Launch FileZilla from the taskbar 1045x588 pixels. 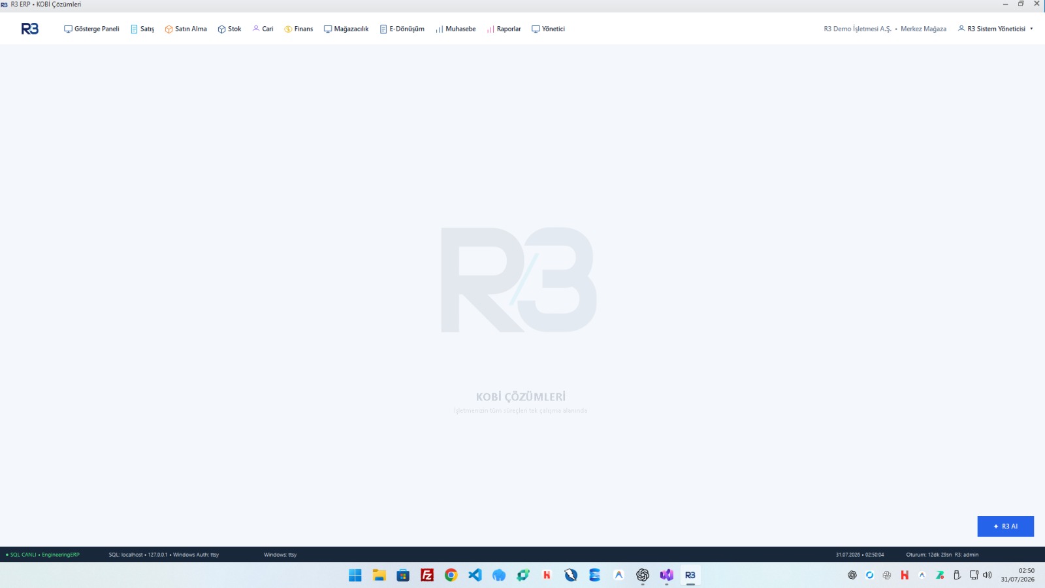[x=427, y=575]
